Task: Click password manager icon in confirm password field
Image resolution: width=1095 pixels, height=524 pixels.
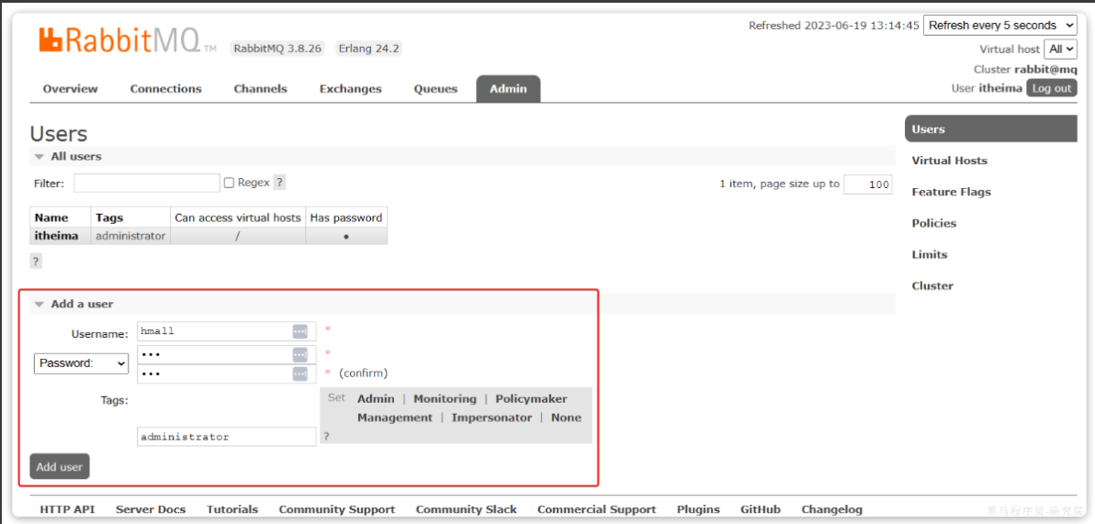Action: click(299, 374)
